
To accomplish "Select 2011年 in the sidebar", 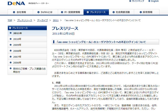I will tap(27, 33).
